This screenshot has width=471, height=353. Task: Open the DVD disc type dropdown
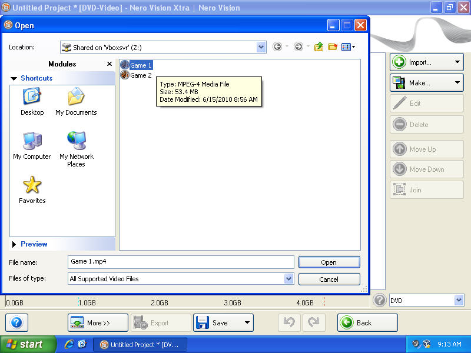coord(459,300)
